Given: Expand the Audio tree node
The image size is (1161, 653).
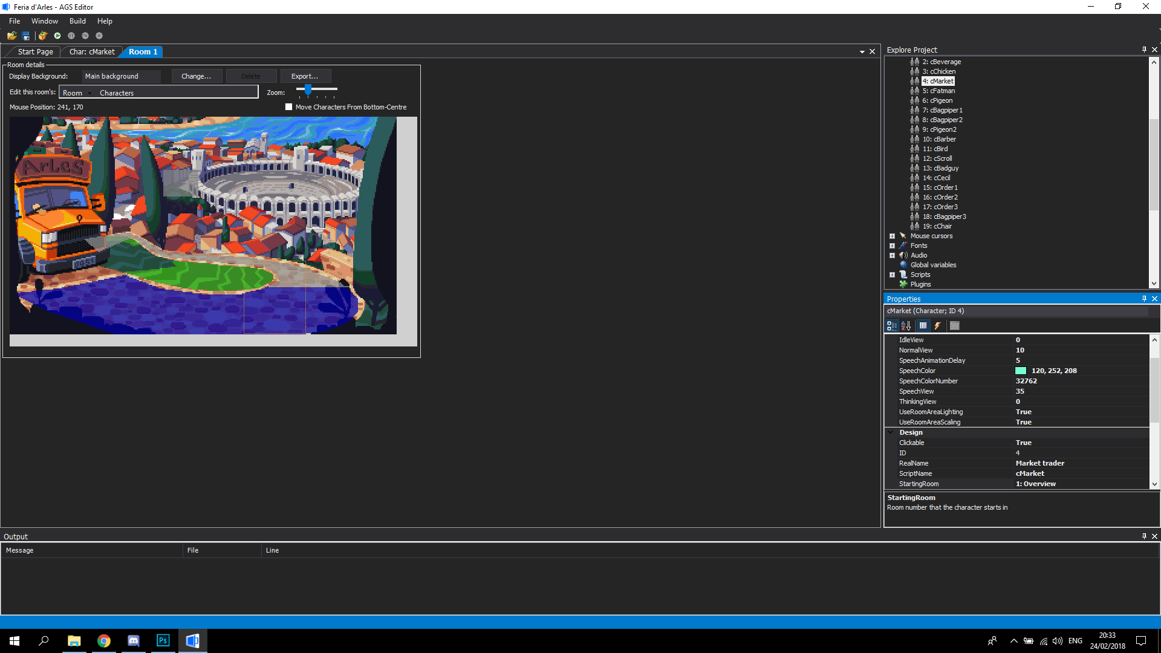Looking at the screenshot, I should pos(892,256).
